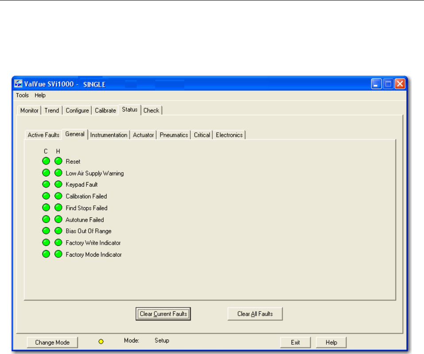Click the H indicator for Calibration Failed

click(58, 196)
